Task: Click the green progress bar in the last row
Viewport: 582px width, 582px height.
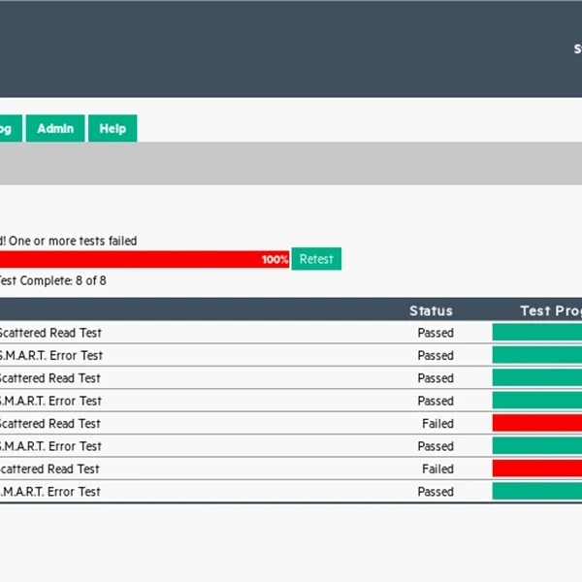Action: [x=537, y=492]
